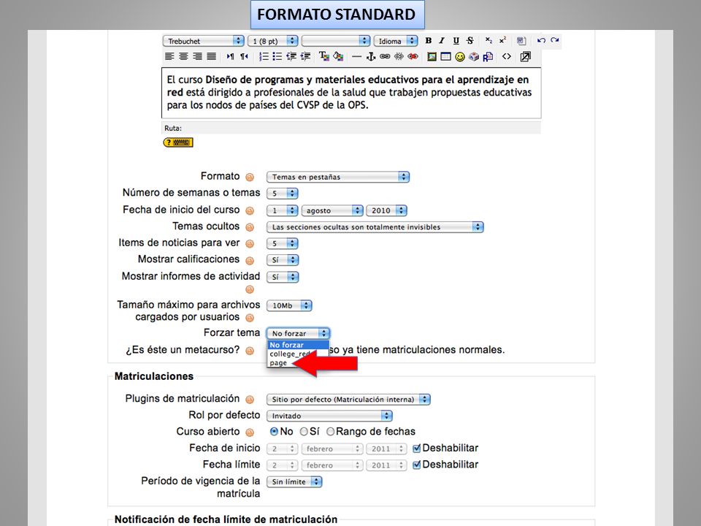Open the Formato Temas en pestañas dropdown
The width and height of the screenshot is (701, 526).
338,177
